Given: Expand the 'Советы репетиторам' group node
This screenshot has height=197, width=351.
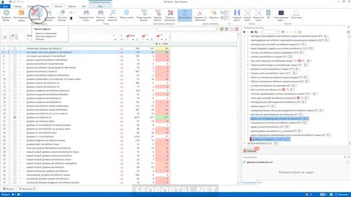Looking at the screenshot, I should [248, 65].
